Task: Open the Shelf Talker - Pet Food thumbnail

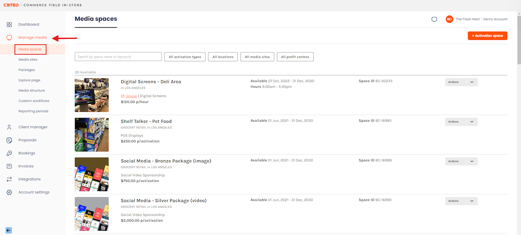Action: point(92,135)
